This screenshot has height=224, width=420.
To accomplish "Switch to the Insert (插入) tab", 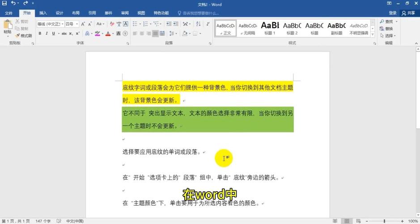I will (x=43, y=13).
